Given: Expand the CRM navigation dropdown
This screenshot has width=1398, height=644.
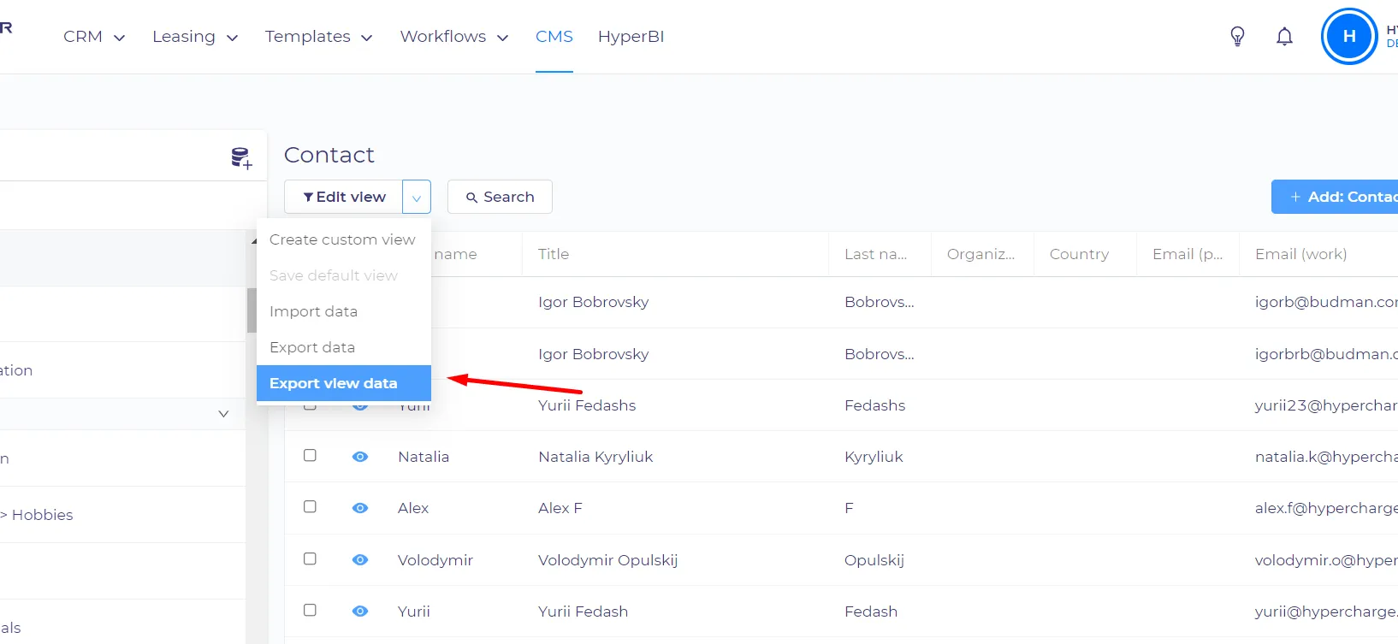Looking at the screenshot, I should coord(94,37).
